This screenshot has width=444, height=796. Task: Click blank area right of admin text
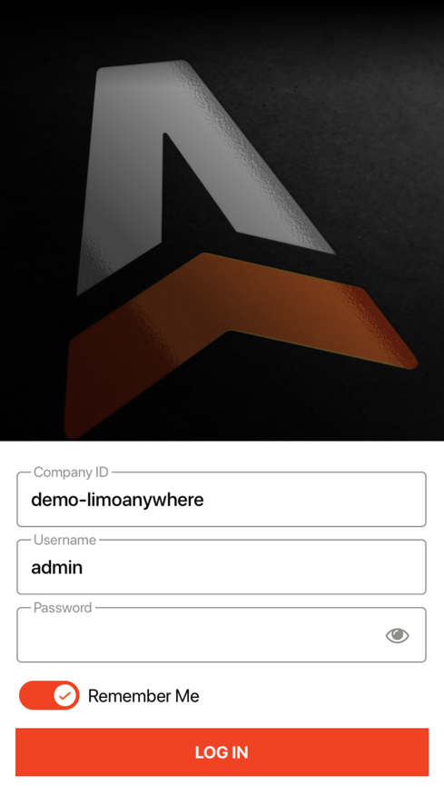253,567
